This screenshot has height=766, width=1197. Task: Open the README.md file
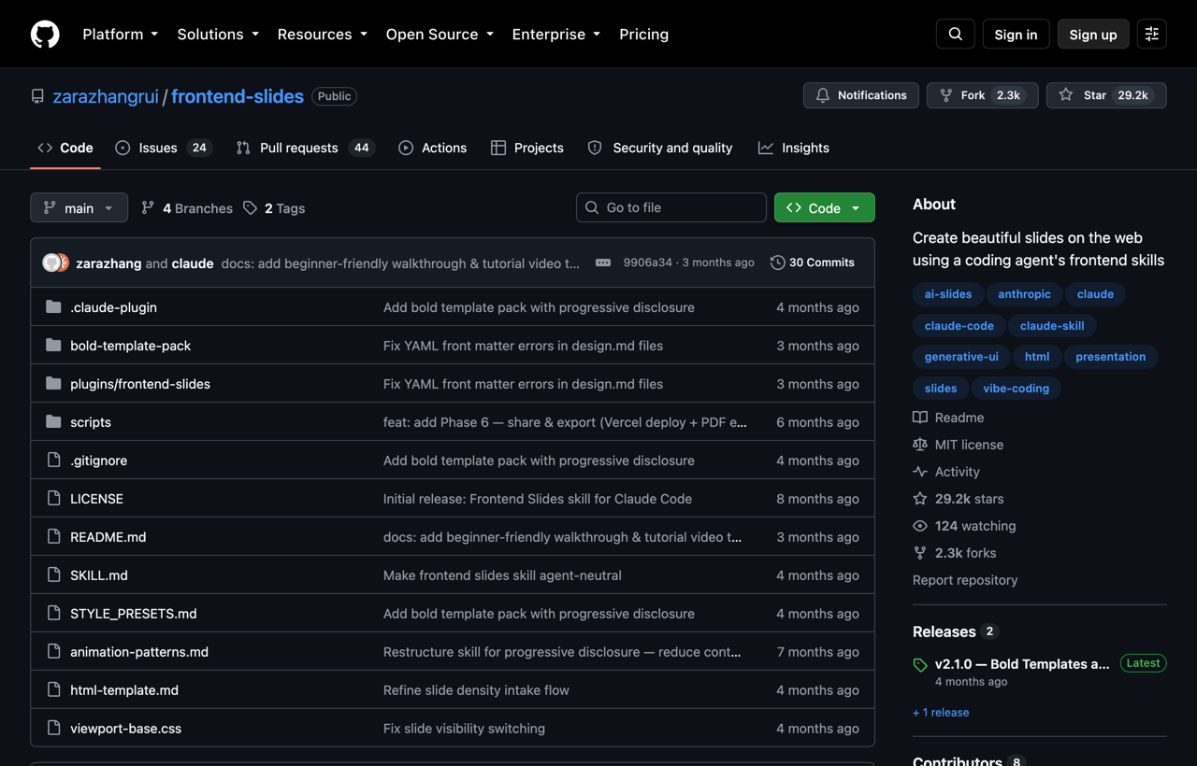click(x=108, y=537)
